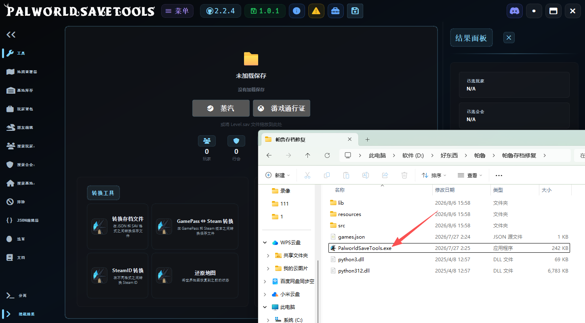
Task: Click 好东西 in the address breadcrumb
Action: (449, 155)
